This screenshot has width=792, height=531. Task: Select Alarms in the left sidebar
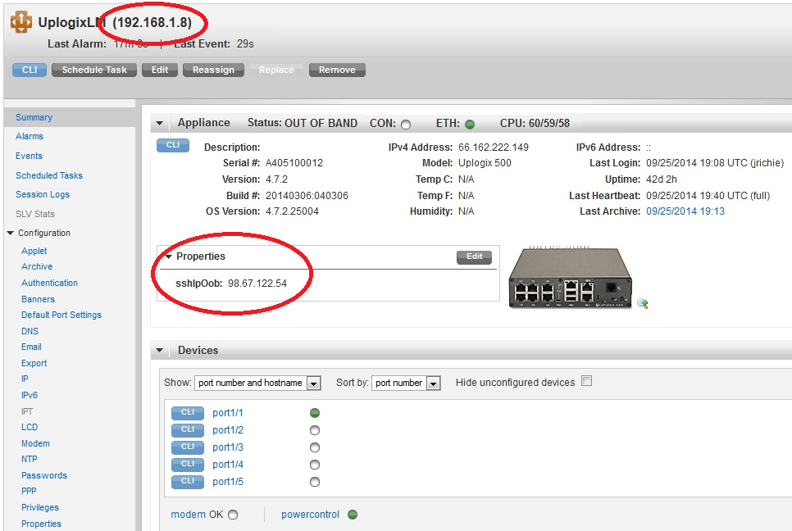pyautogui.click(x=30, y=136)
